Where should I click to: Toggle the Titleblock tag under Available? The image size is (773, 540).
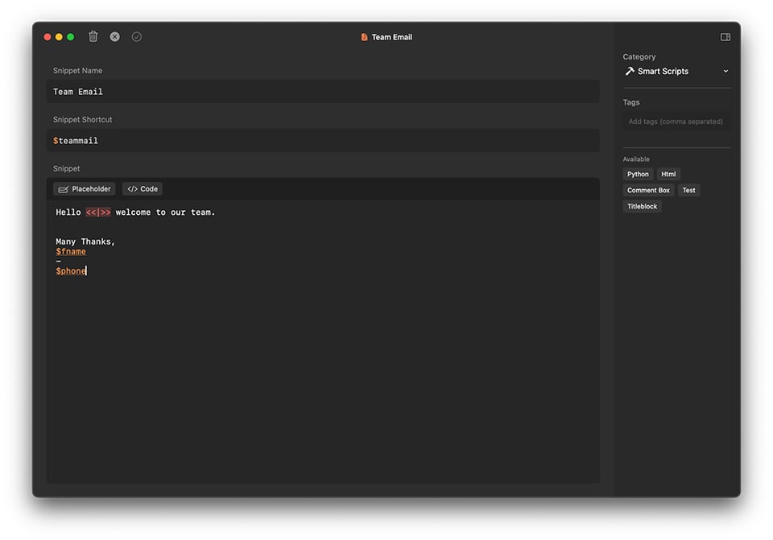(642, 206)
